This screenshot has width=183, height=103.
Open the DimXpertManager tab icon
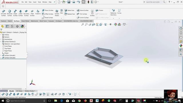[17, 26]
